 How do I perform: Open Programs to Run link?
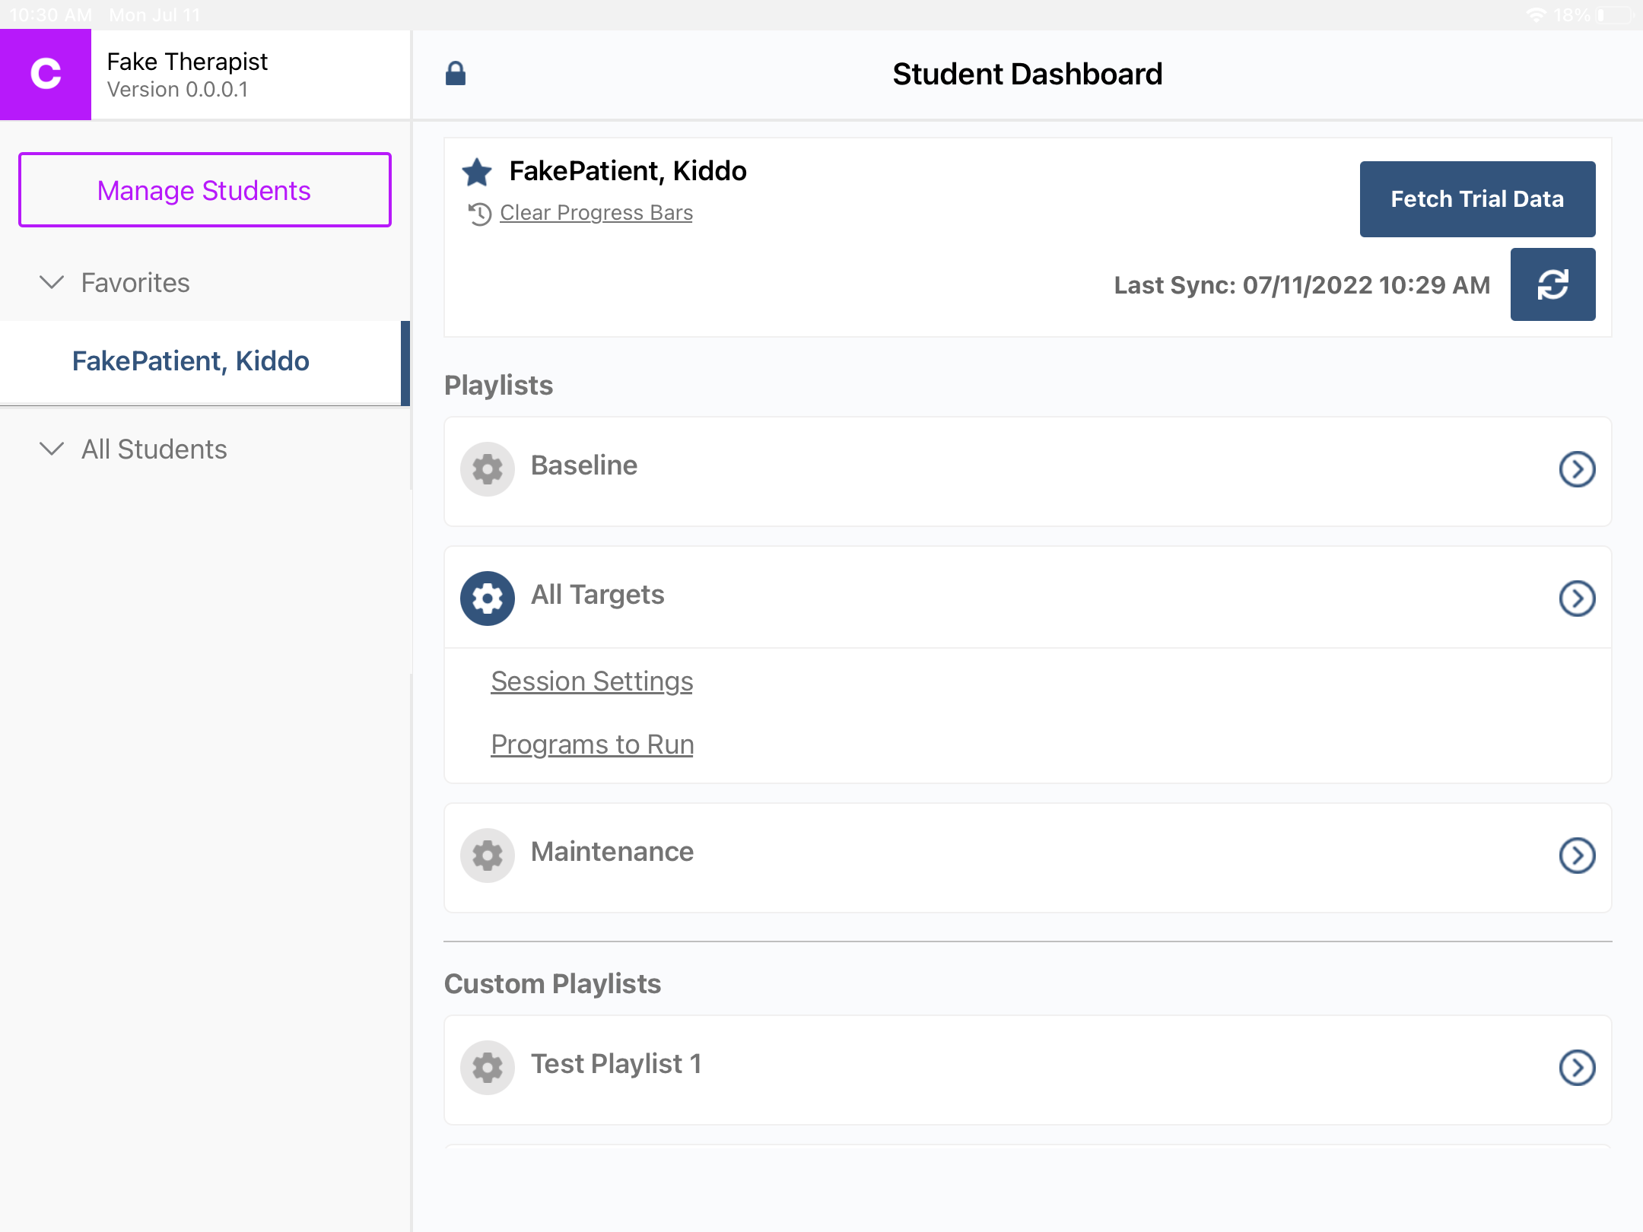(593, 745)
